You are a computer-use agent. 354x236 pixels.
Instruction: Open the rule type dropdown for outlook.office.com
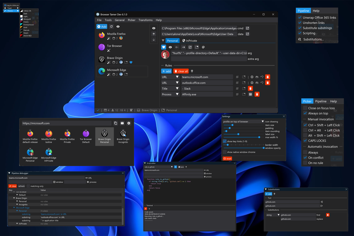coord(177,83)
